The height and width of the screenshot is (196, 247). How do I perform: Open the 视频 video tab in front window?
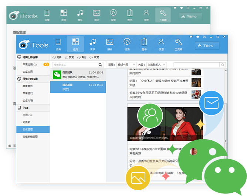point(127,45)
